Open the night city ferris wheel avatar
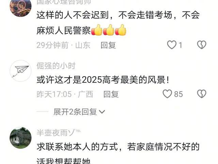Image resolution: width=218 pixels, height=164 pixels. tap(20, 7)
